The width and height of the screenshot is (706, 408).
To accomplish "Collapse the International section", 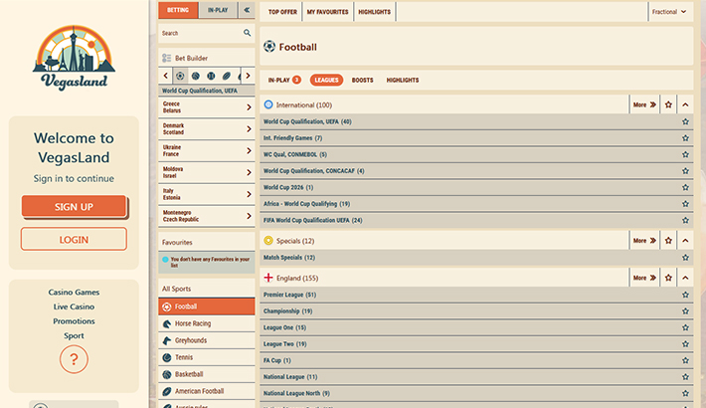I will pos(685,104).
